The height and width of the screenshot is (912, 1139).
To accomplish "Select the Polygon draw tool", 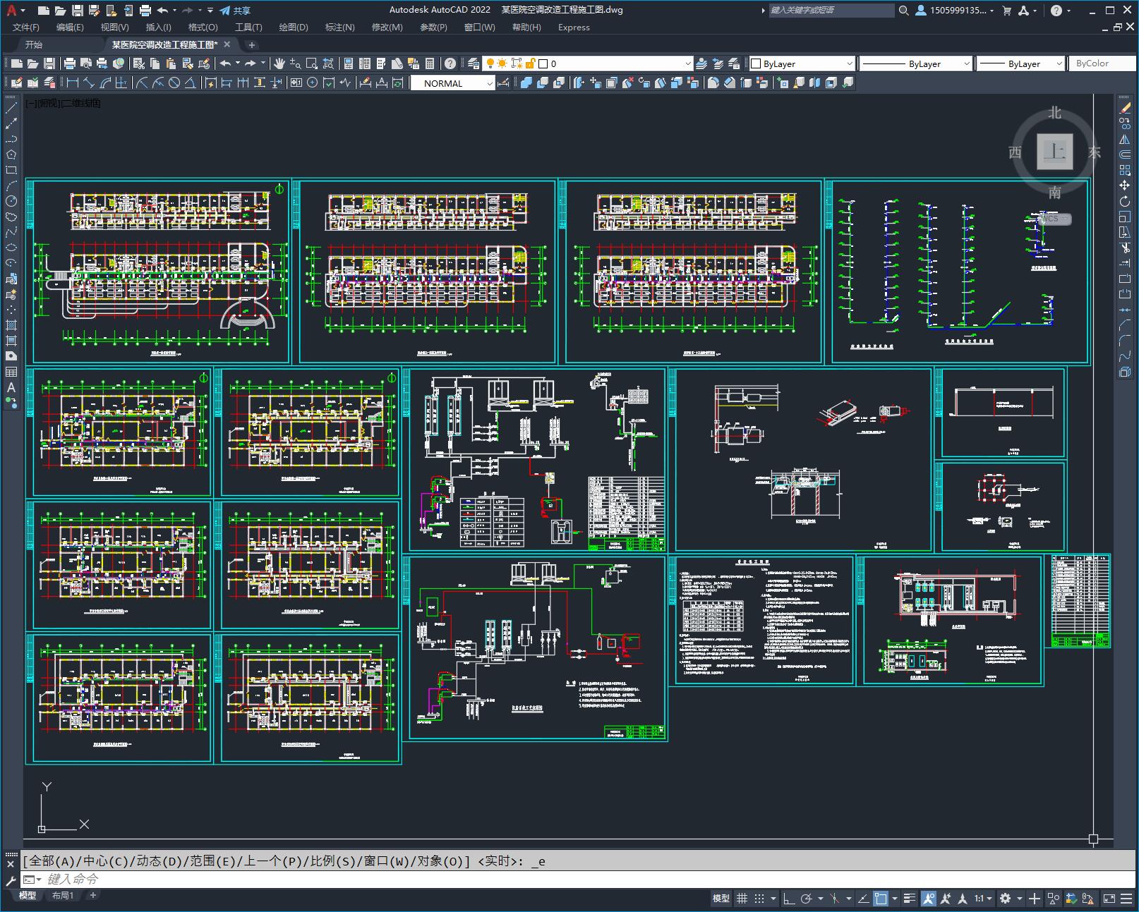I will (11, 154).
